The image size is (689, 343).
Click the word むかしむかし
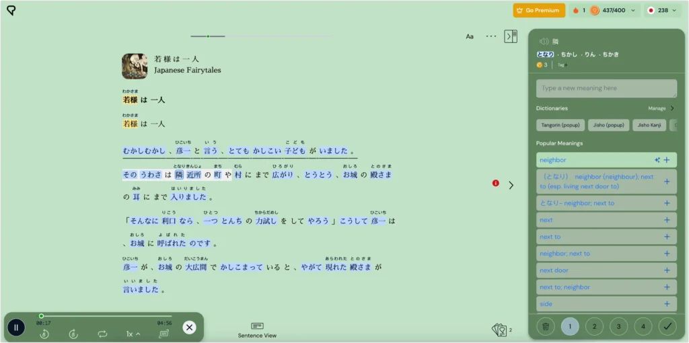(x=144, y=151)
